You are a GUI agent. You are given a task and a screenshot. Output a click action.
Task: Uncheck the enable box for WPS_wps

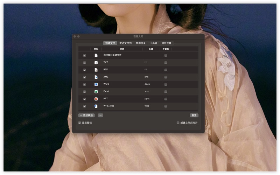pyautogui.click(x=84, y=106)
